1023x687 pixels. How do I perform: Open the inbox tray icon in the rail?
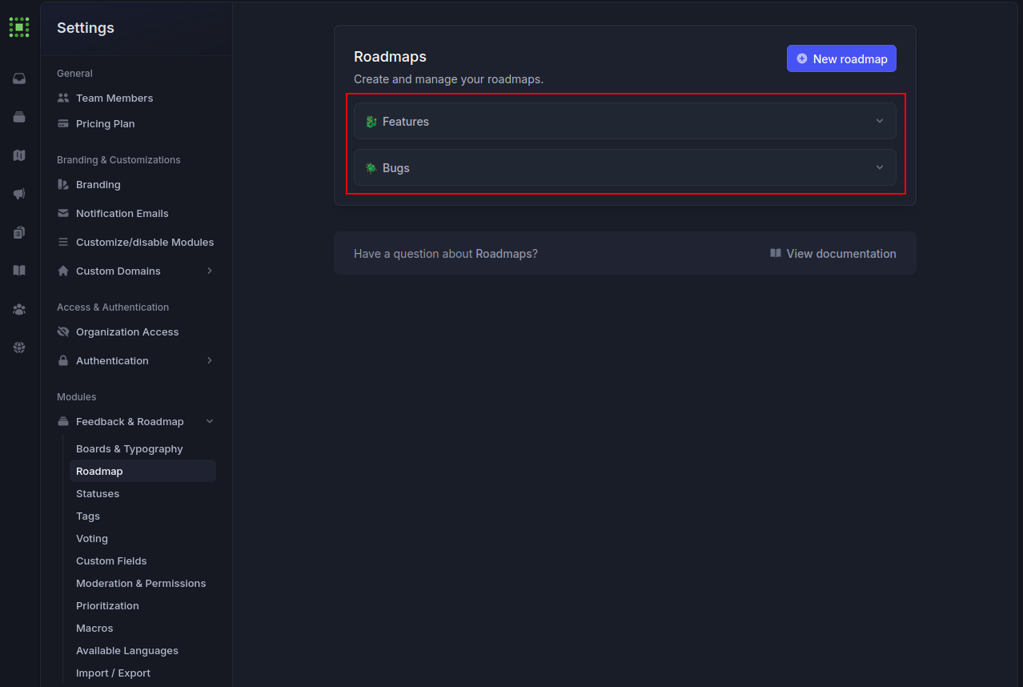pyautogui.click(x=19, y=78)
